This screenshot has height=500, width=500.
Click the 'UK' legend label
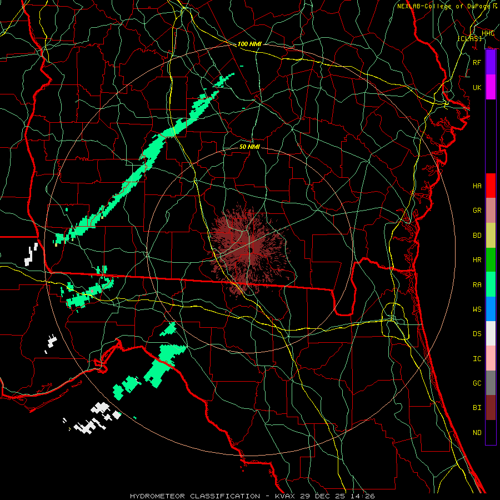click(477, 87)
